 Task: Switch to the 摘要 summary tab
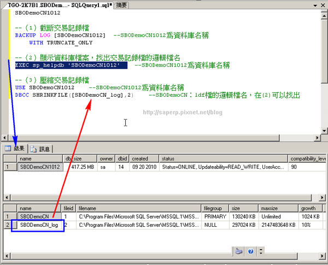(121, 5)
